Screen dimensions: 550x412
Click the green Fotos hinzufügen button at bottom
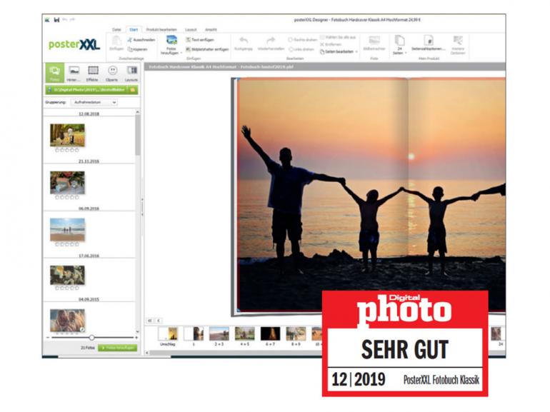click(118, 348)
